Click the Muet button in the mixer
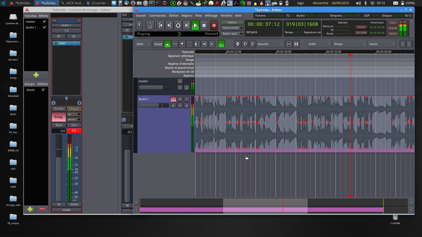 [x=59, y=125]
